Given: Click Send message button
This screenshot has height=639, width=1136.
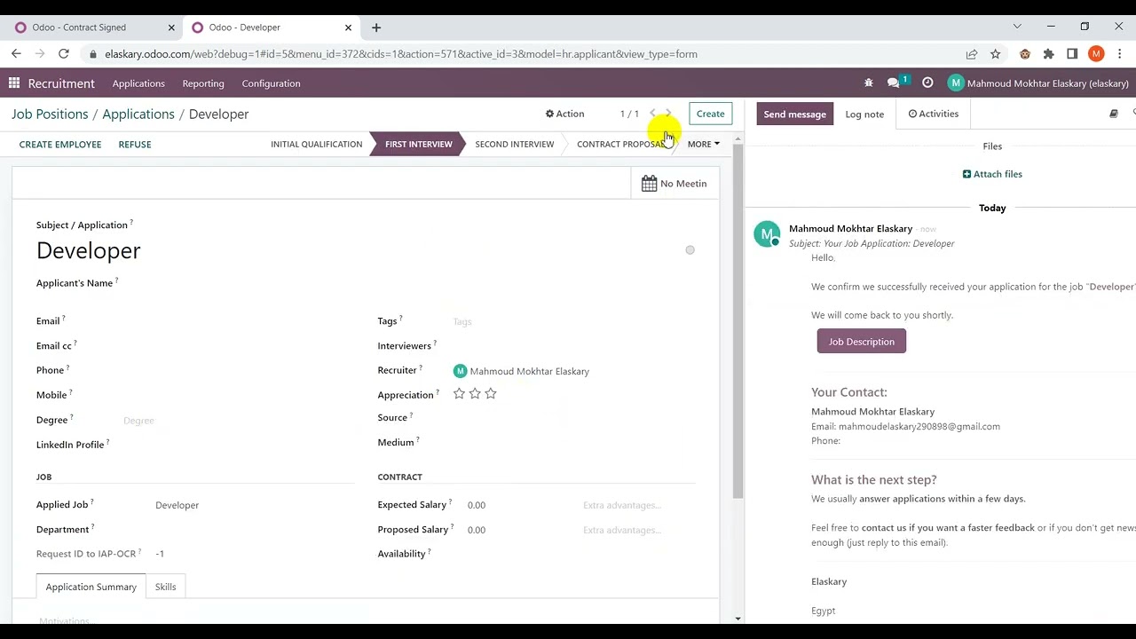Looking at the screenshot, I should click(x=794, y=114).
